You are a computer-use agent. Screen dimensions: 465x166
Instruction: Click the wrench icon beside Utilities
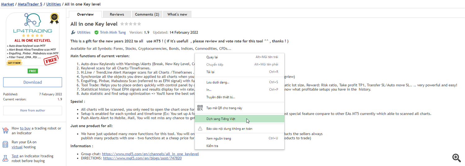73,33
